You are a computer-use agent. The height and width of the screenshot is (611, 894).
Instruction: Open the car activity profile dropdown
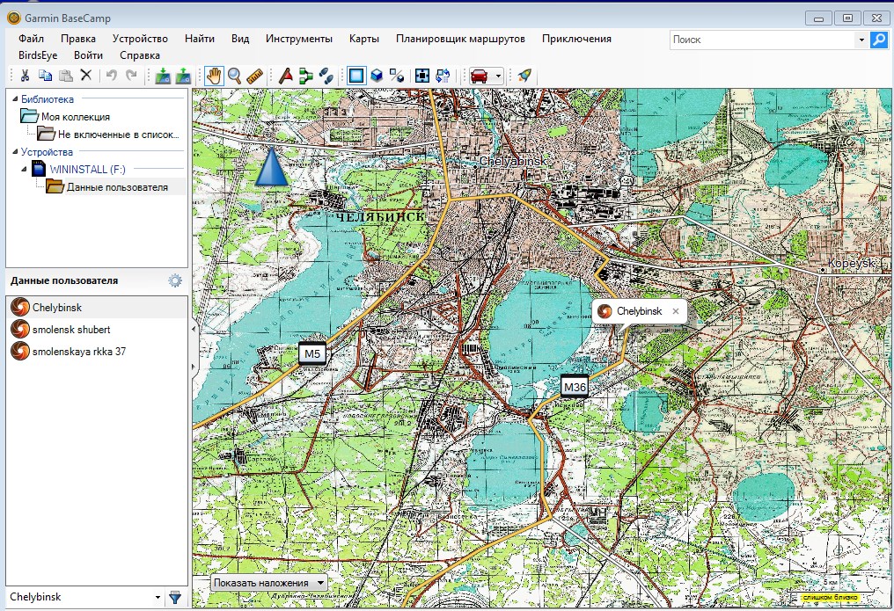(x=498, y=76)
